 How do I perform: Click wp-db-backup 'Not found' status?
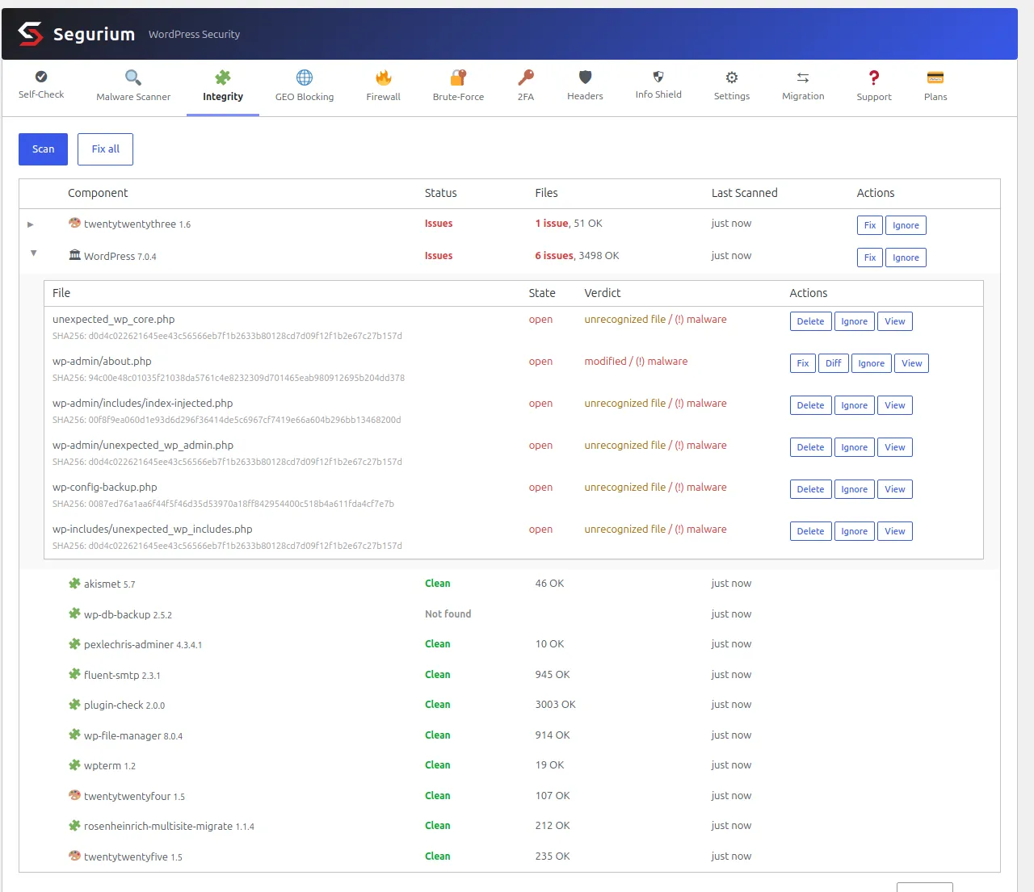point(448,614)
